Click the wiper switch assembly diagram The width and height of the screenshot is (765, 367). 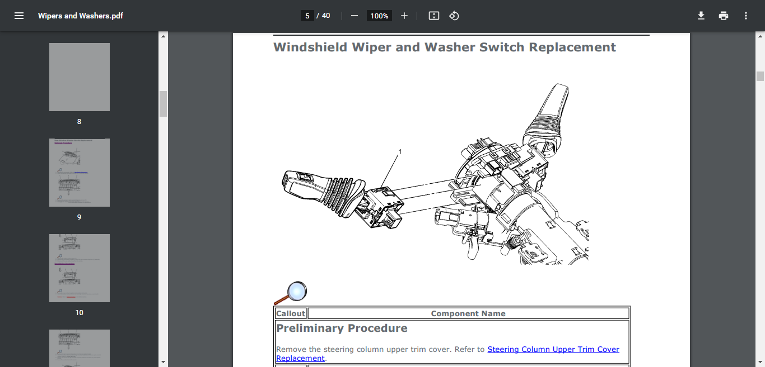coord(434,174)
